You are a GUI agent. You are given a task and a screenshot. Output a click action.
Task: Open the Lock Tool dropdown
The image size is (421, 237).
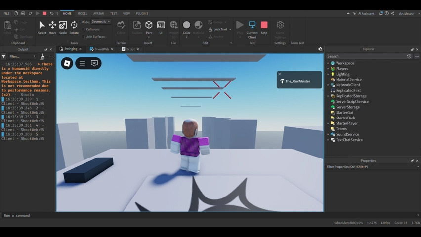(x=230, y=29)
